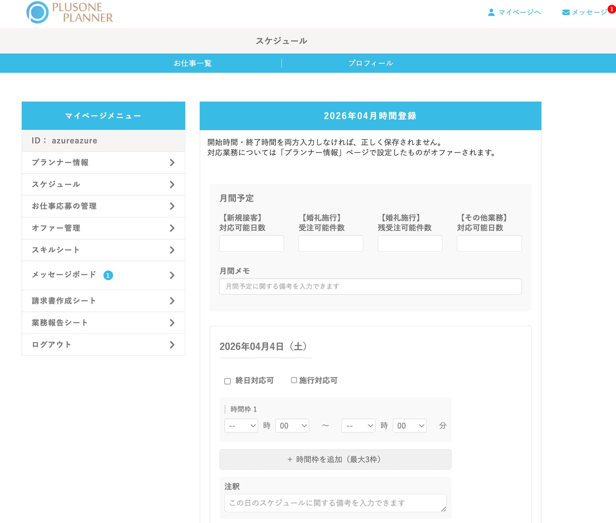The width and height of the screenshot is (616, 523).
Task: Open the start hour dropdown of 時間枠 1
Action: pyautogui.click(x=241, y=426)
